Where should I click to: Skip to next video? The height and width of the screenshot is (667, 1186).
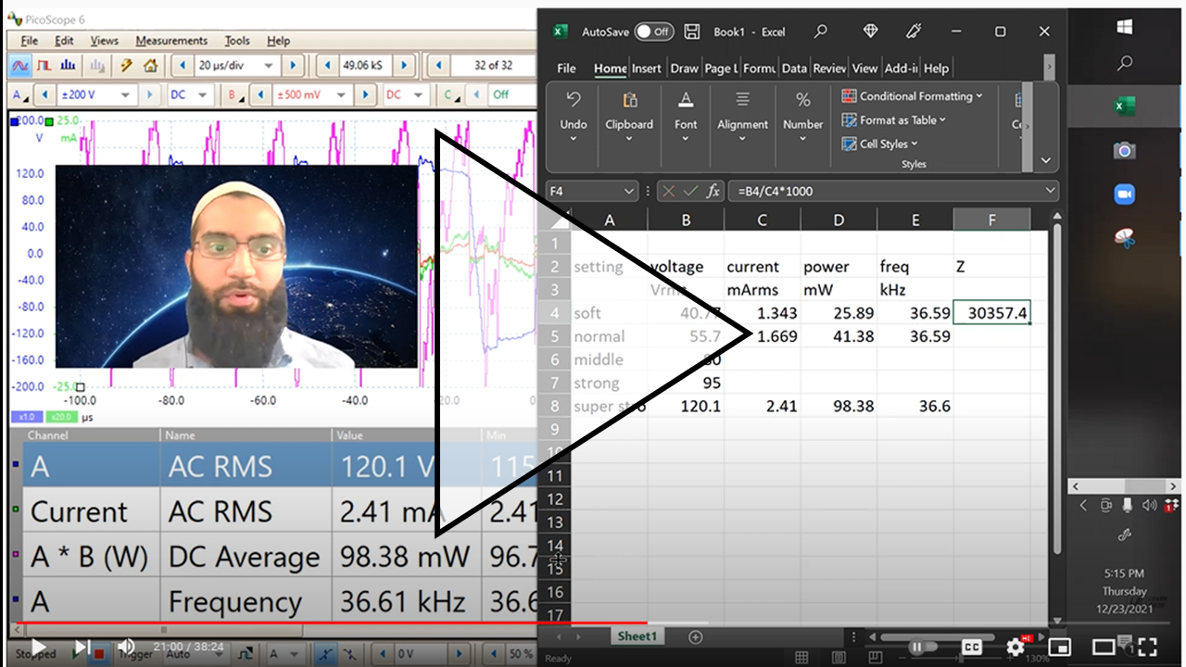(82, 647)
